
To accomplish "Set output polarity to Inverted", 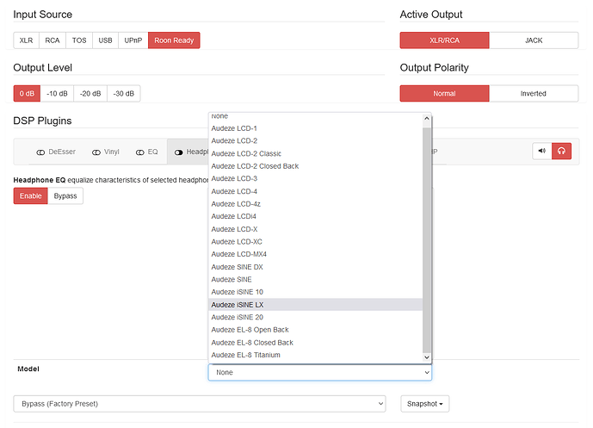I will (534, 94).
